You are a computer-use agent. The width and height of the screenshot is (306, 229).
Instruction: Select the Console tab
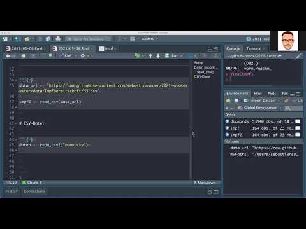click(x=233, y=48)
